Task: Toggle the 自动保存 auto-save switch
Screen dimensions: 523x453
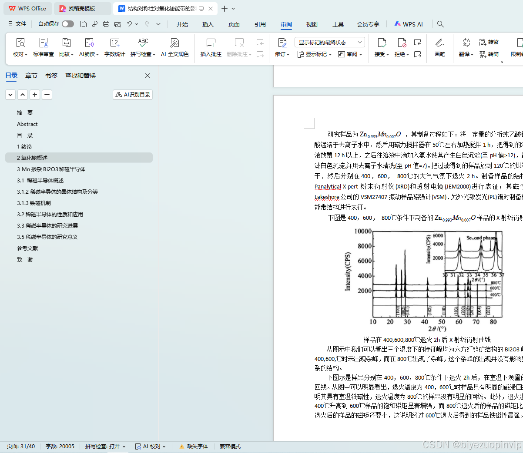Action: [68, 24]
